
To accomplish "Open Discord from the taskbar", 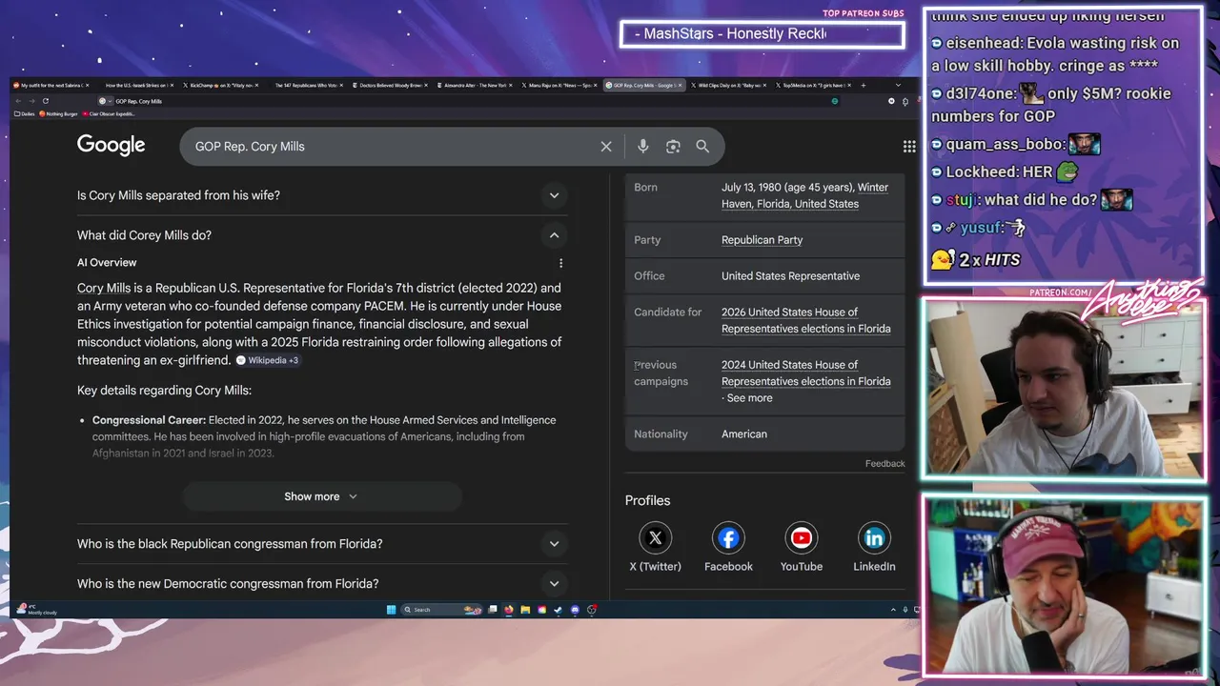I will 575,610.
